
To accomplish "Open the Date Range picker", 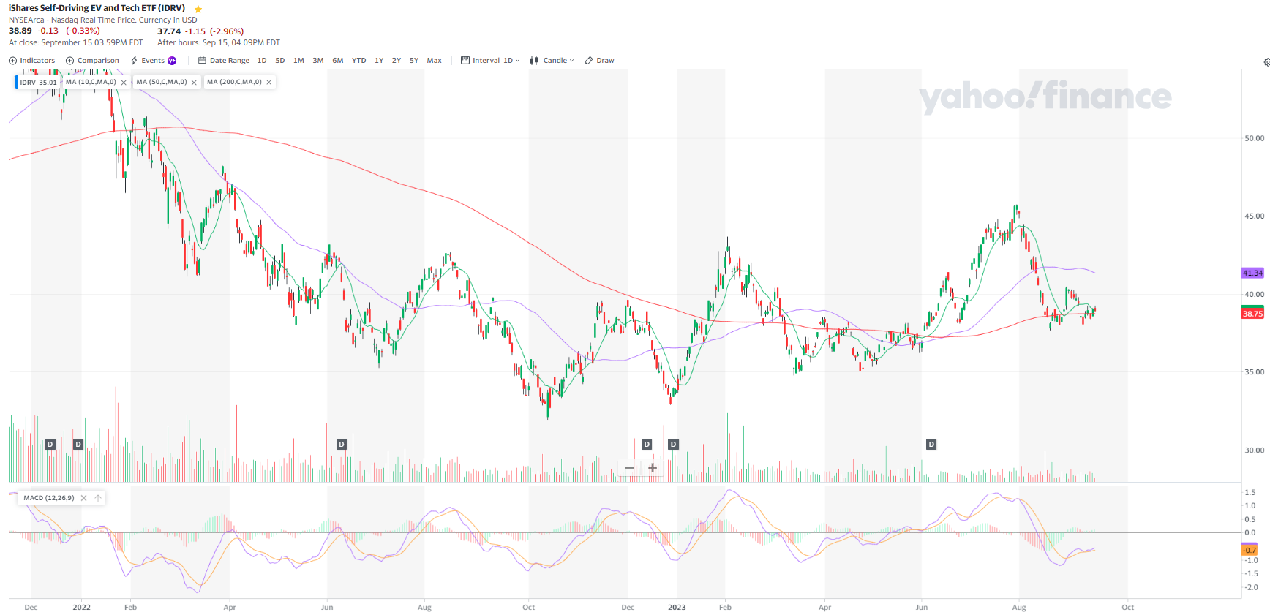I will click(x=224, y=61).
